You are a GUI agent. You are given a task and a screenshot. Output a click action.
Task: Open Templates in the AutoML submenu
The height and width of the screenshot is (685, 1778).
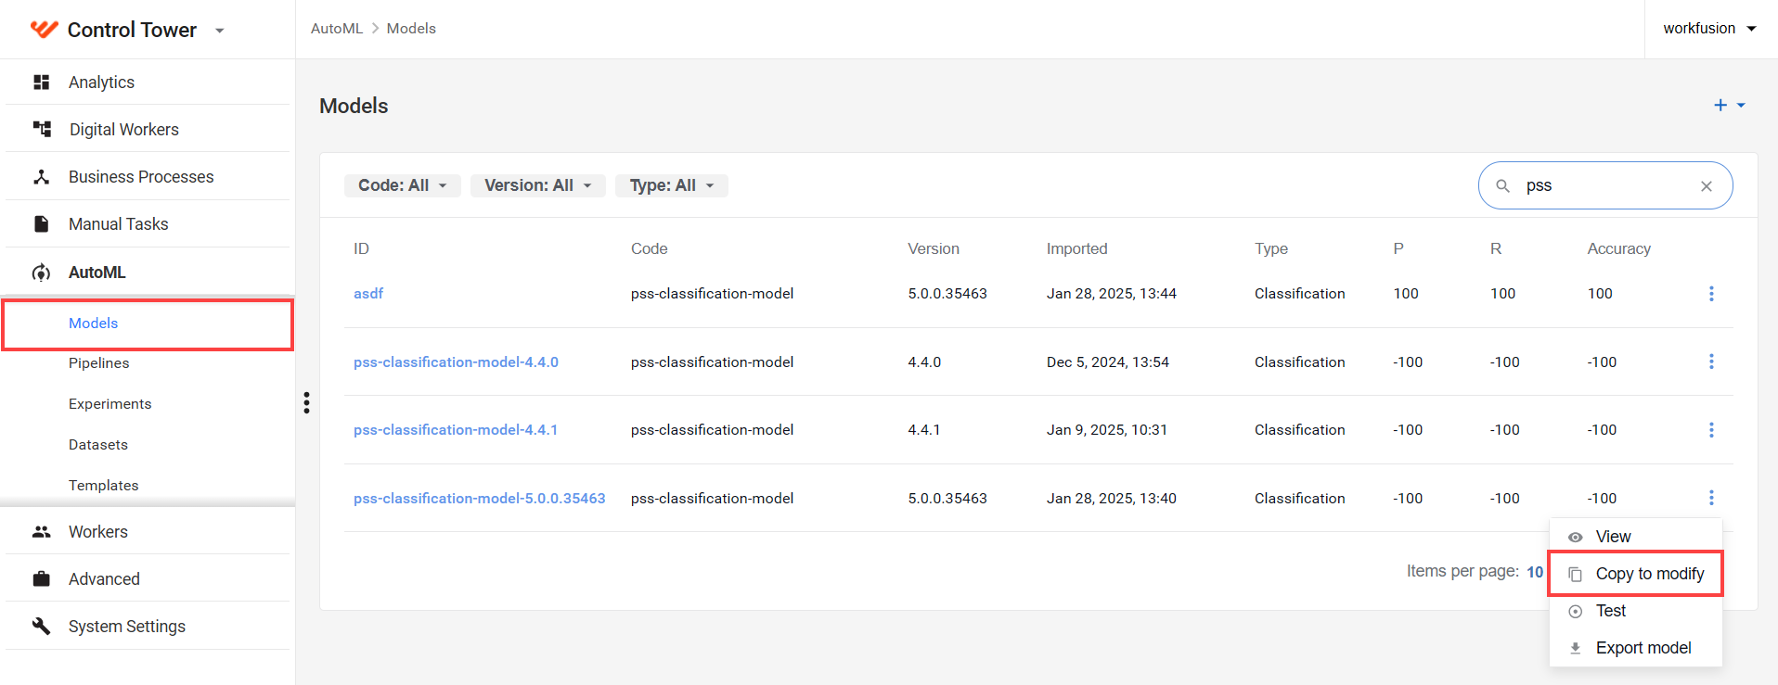click(104, 486)
